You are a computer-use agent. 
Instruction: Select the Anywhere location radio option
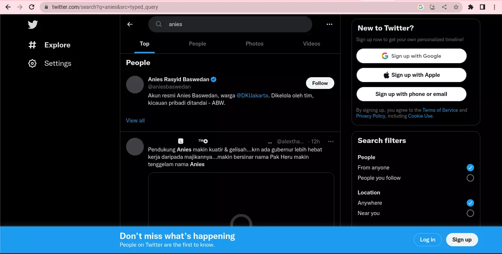(470, 203)
